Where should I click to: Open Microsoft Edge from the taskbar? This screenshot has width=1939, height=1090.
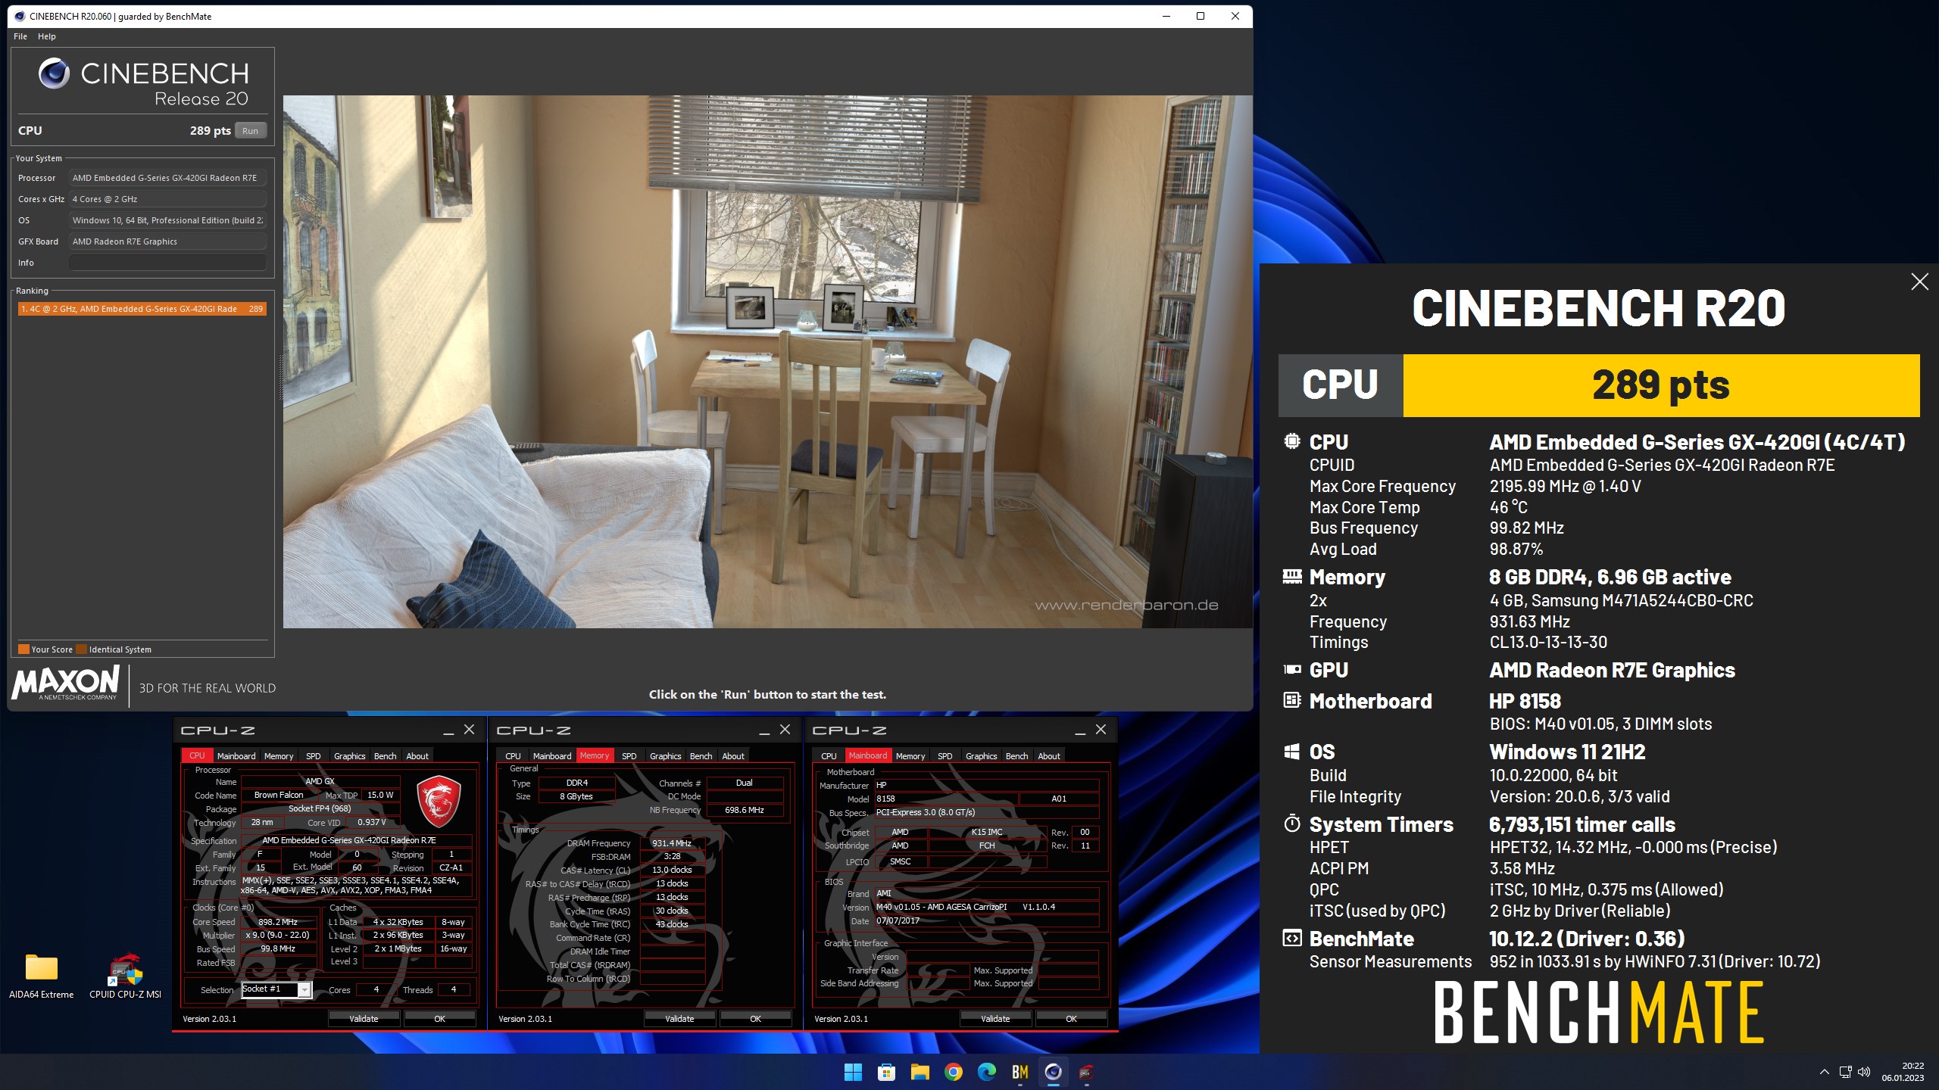[x=986, y=1072]
